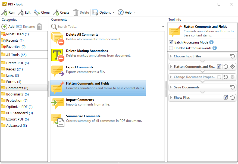Viewport: 238px width, 164px height.
Task: Open the Export PDF category
Action: point(24,119)
